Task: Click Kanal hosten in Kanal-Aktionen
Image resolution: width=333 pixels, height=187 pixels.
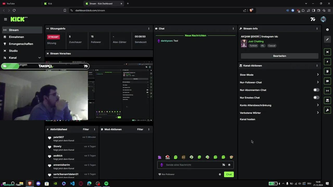Action: coord(247,119)
